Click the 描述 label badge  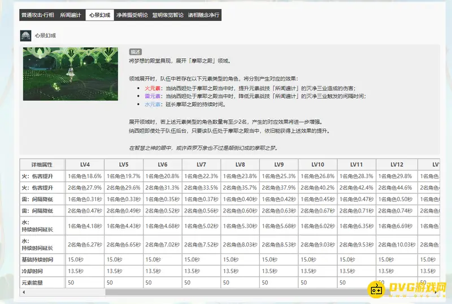tap(136, 51)
